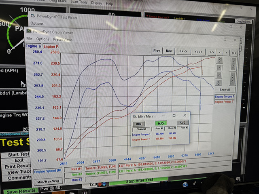Click the triple-down arrow vertical pan button
Viewport: 259px width, 194px height.
click(x=219, y=82)
